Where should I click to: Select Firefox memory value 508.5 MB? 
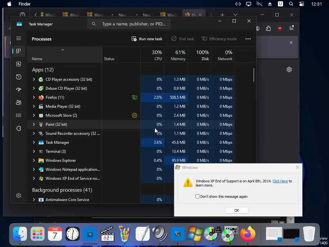pyautogui.click(x=177, y=97)
